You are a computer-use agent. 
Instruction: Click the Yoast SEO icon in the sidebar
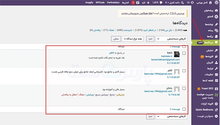pos(216,88)
